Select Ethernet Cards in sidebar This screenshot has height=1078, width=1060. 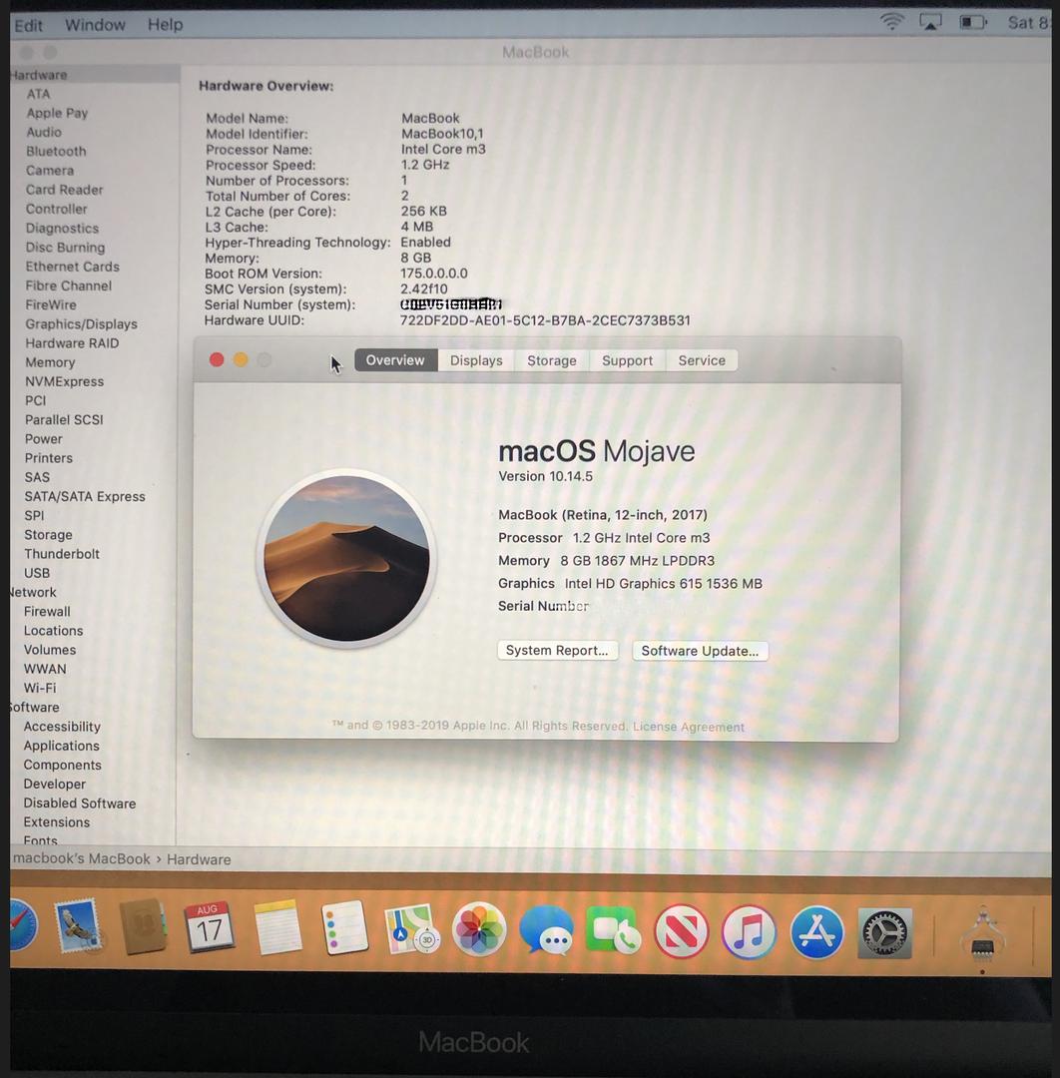(x=73, y=267)
